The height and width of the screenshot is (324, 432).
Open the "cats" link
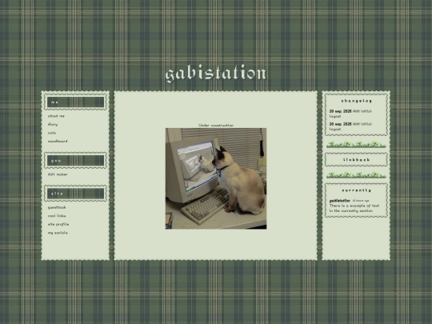(x=52, y=133)
